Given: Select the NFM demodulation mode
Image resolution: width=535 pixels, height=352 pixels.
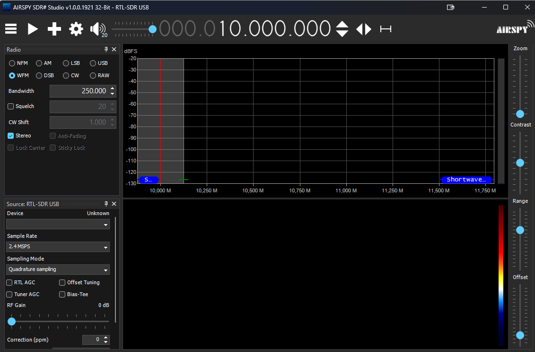Looking at the screenshot, I should (12, 63).
